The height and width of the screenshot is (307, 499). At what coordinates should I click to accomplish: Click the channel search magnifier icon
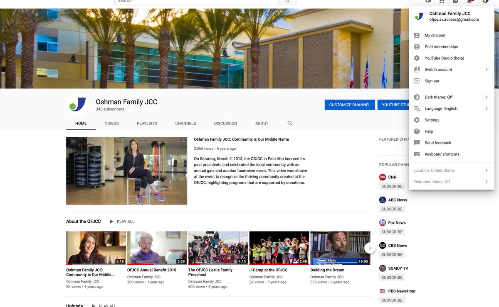coord(290,123)
